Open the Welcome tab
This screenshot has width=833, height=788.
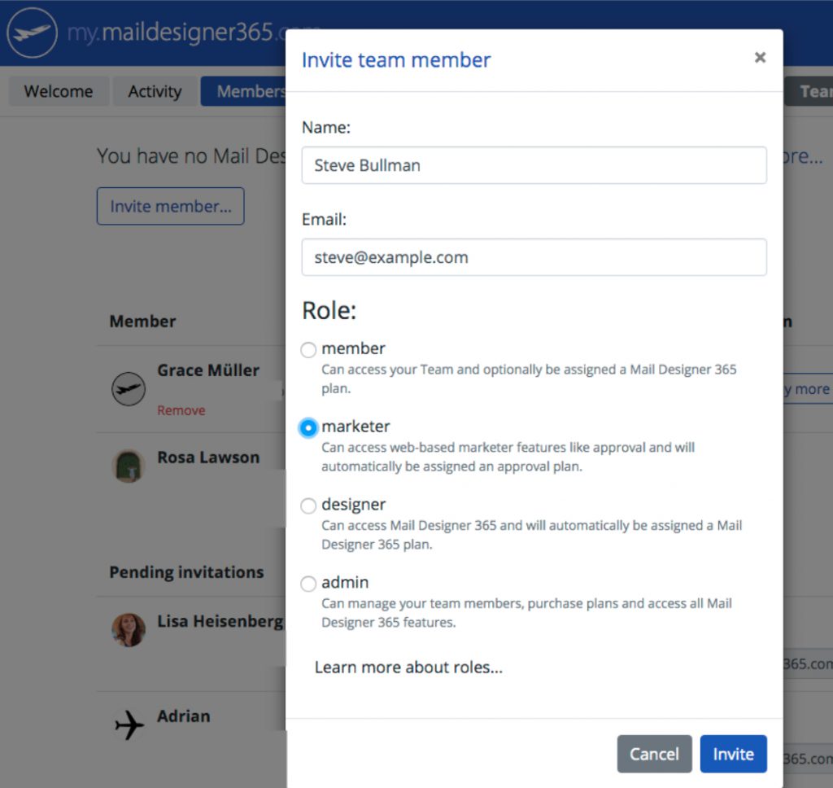coord(59,91)
